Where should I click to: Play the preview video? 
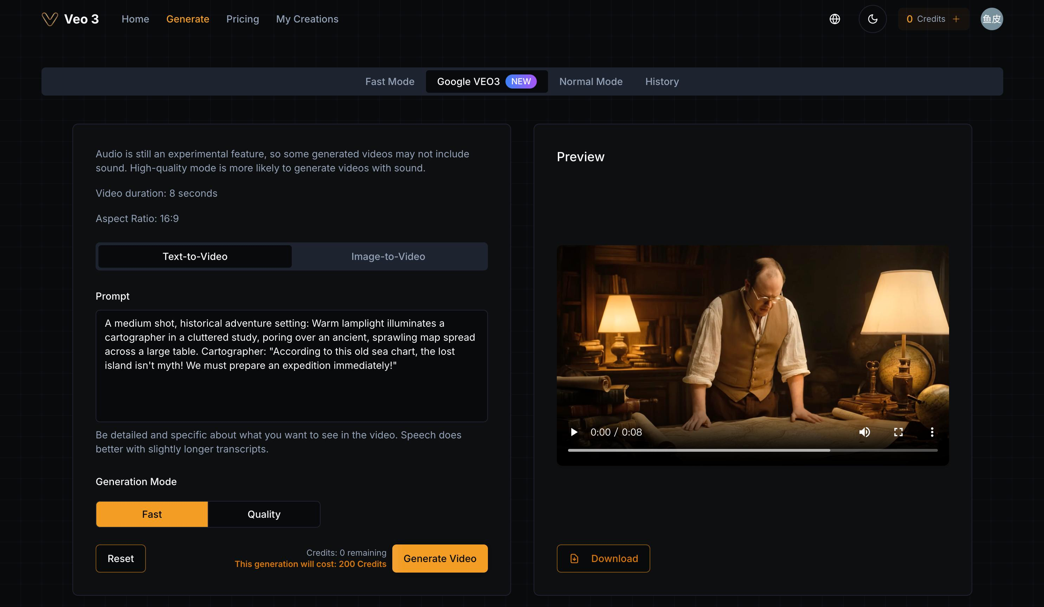coord(574,432)
